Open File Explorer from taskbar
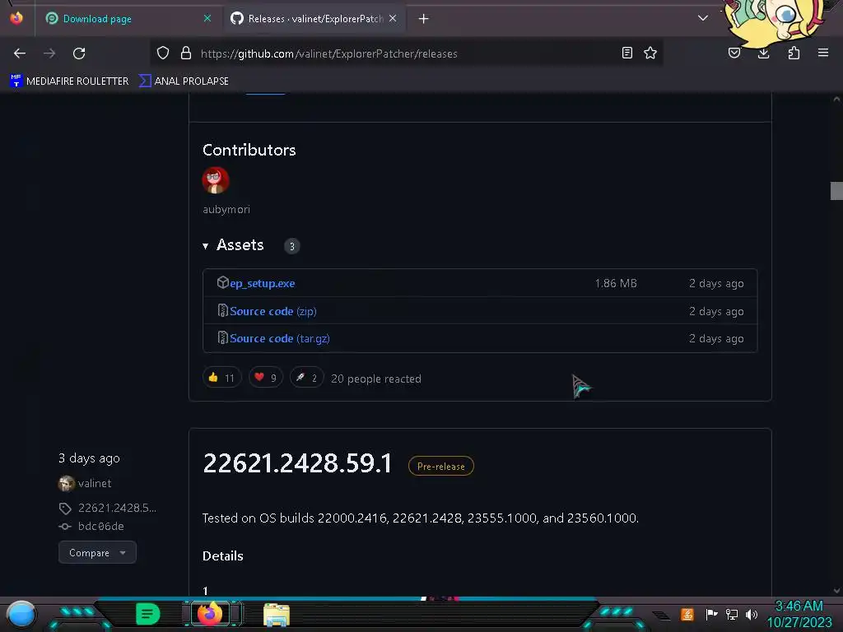The height and width of the screenshot is (632, 843). [x=277, y=614]
